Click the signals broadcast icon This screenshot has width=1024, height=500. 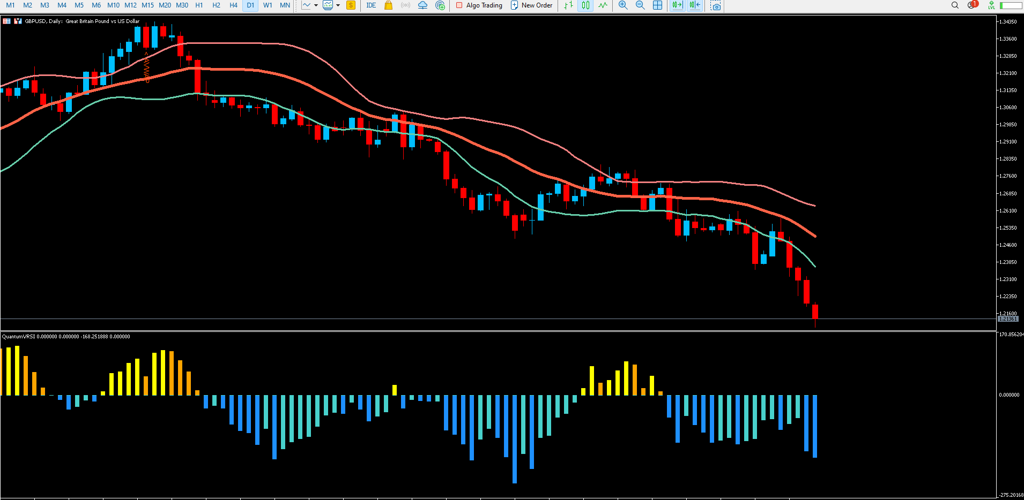pyautogui.click(x=406, y=5)
